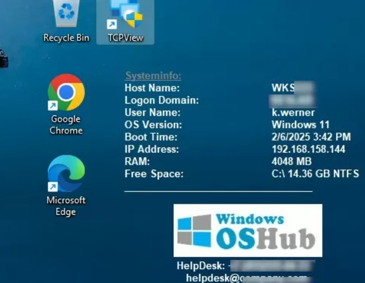
Task: Select the Windows 11 value
Action: [301, 125]
